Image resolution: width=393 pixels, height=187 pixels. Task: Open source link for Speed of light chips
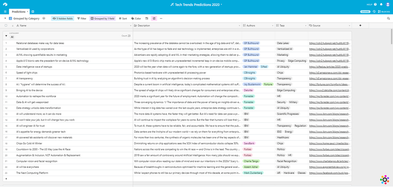(x=330, y=73)
